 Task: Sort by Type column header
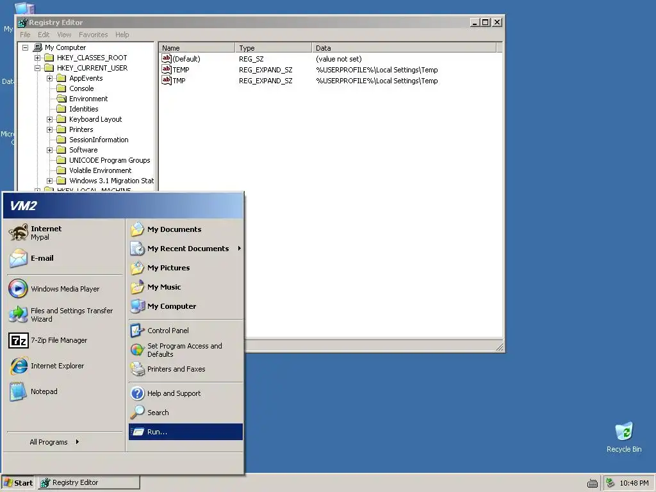tap(274, 47)
